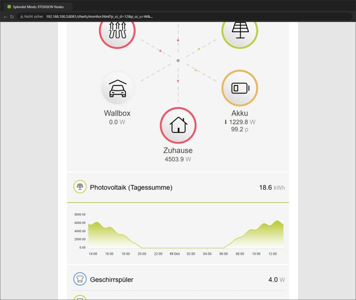
Task: Click the green photovoltaic chart area
Action: click(186, 234)
